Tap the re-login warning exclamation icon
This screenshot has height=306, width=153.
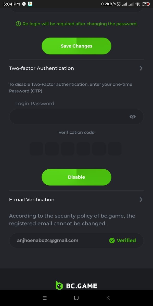18,24
